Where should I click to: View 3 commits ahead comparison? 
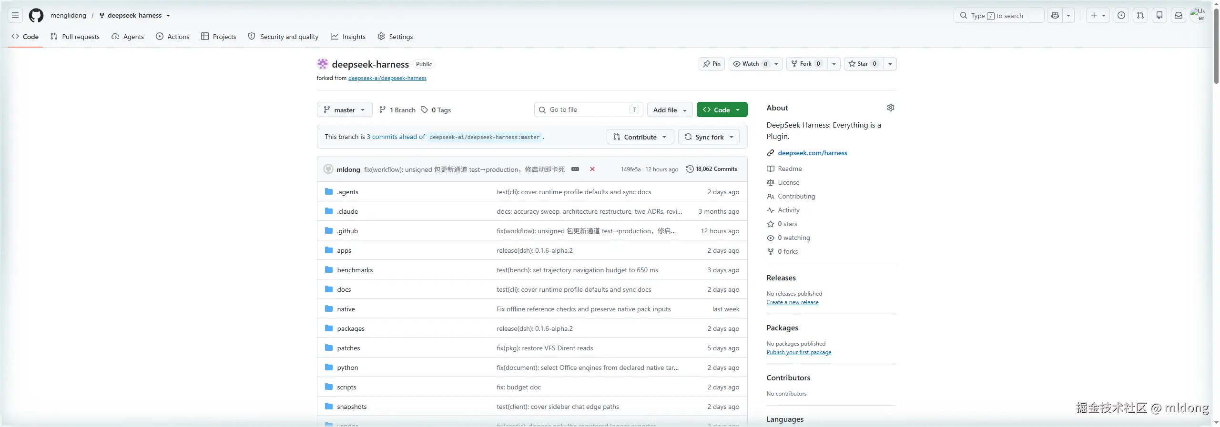[396, 137]
